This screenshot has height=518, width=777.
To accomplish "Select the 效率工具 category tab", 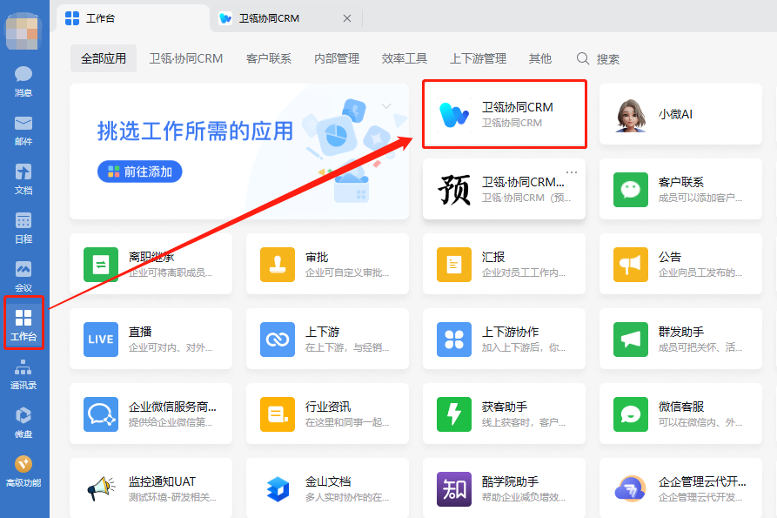I will tap(404, 58).
